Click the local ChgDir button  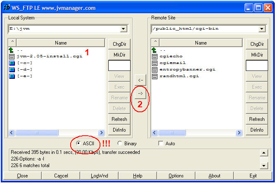(x=119, y=44)
